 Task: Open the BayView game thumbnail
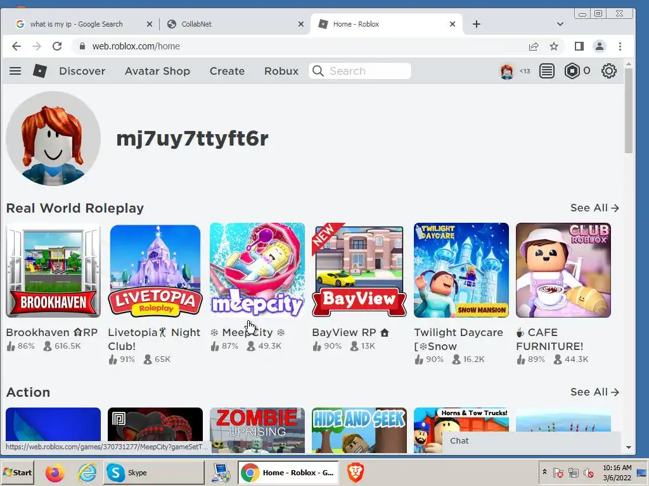tap(359, 270)
